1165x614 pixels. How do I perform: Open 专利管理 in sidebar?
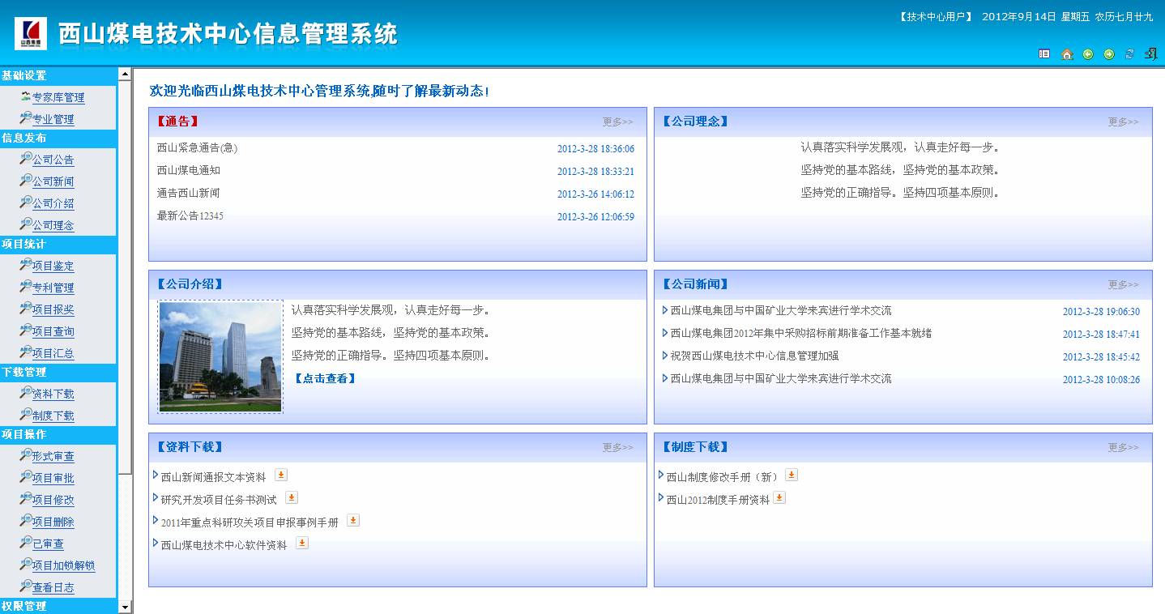pos(53,288)
